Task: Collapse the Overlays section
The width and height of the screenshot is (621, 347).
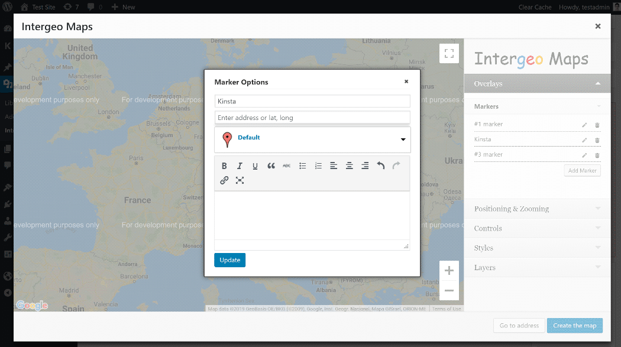Action: 537,83
